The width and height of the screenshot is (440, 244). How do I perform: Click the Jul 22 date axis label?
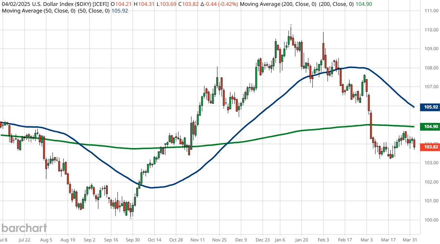tap(24, 240)
